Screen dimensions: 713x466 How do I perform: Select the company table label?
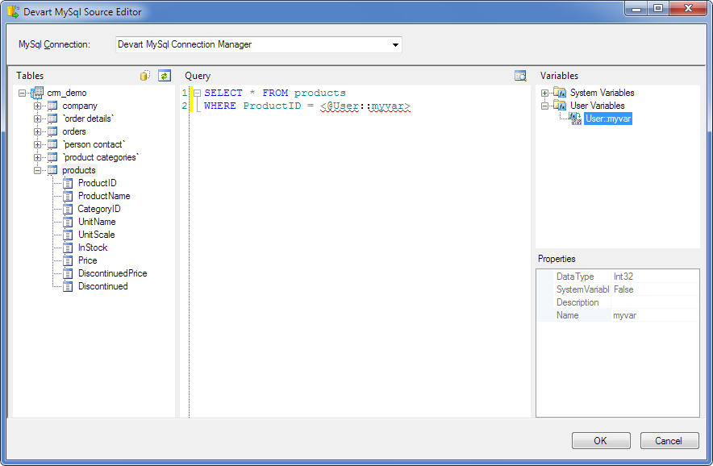tap(80, 106)
